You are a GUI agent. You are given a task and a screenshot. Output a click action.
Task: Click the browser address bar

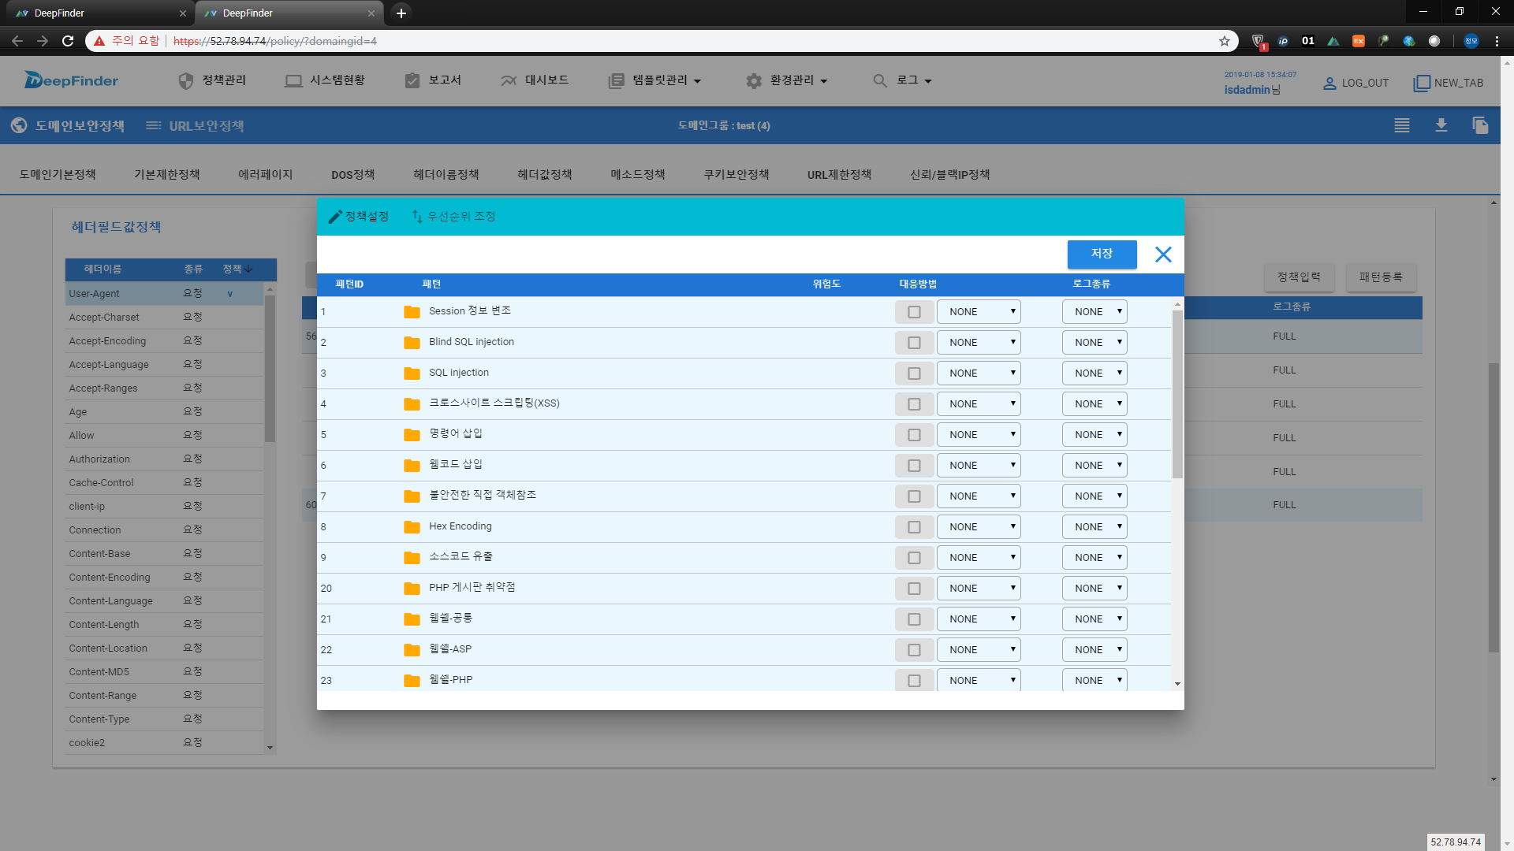(x=662, y=41)
